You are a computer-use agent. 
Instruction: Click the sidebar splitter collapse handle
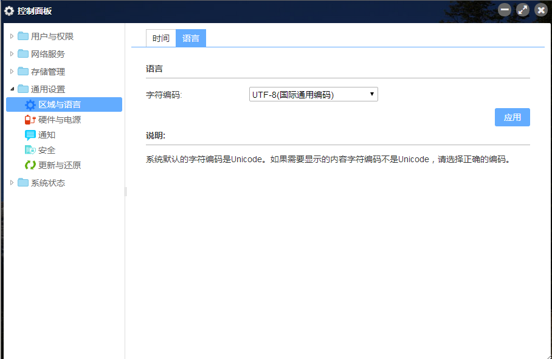pyautogui.click(x=126, y=191)
